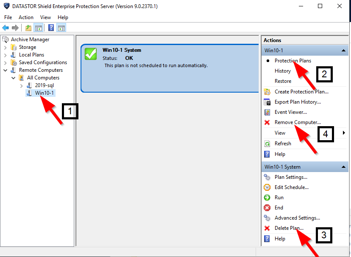Switch to the History view
The height and width of the screenshot is (257, 351).
click(283, 71)
